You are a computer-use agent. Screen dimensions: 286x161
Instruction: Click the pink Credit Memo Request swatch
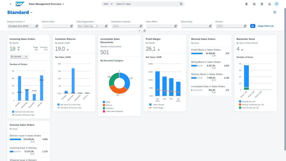tap(104, 111)
